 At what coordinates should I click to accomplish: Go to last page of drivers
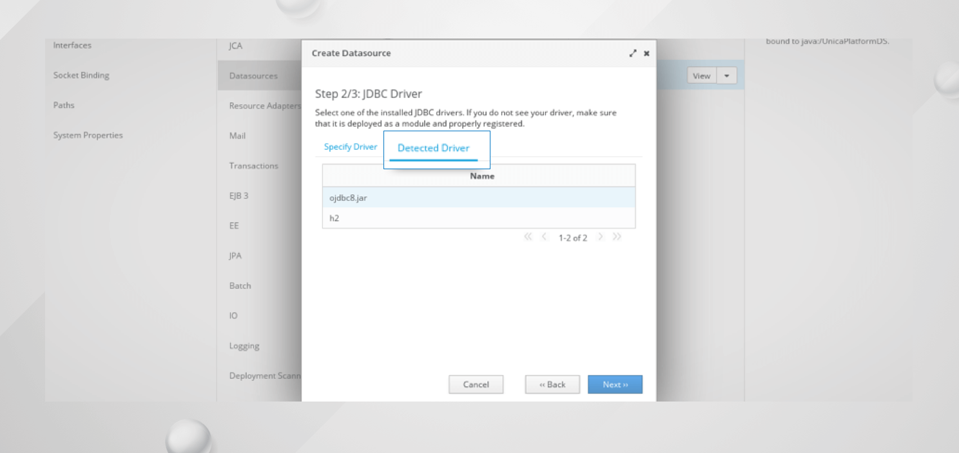tap(617, 237)
